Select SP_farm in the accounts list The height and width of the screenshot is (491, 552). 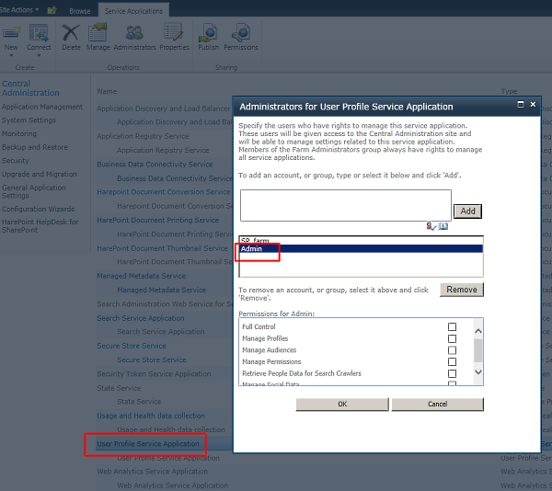pos(361,241)
